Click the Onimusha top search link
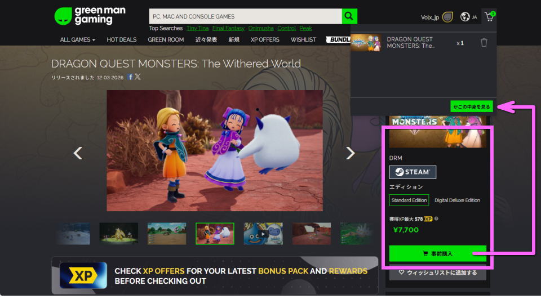Image resolution: width=541 pixels, height=304 pixels. click(x=261, y=28)
